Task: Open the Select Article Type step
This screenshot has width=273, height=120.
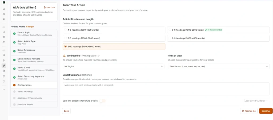Action: 34,42
